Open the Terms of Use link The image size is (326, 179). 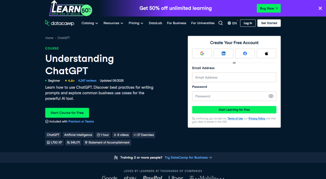point(235,118)
